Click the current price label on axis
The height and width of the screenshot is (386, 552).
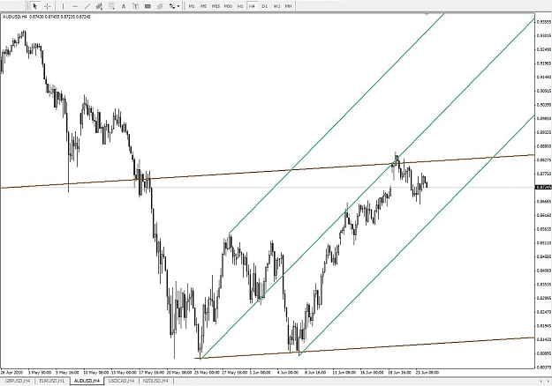tap(543, 187)
